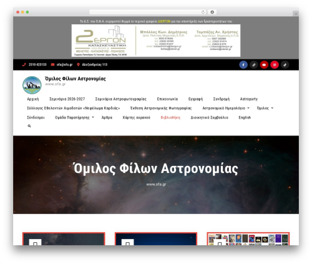
Task: Click phone number 2310 423133
Action: point(37,64)
